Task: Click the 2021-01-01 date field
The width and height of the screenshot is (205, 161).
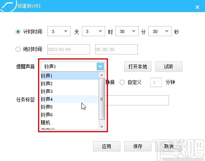Action: [69, 49]
